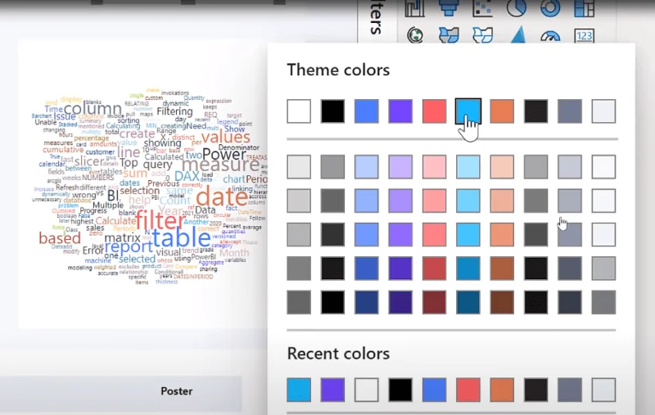
Task: Click the word "measure" in the word cloud
Action: pos(220,165)
